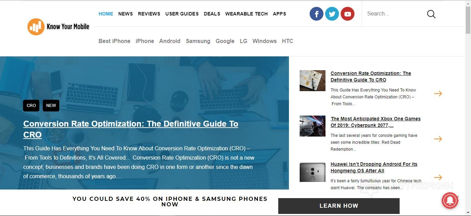Click 'This Guide Has Everything You Need' hero excerpt
471x216 pixels.
coord(139,162)
